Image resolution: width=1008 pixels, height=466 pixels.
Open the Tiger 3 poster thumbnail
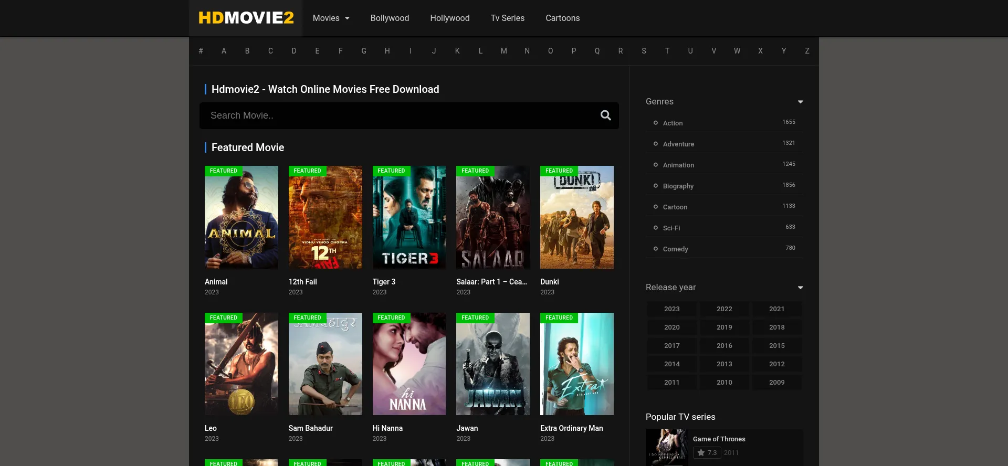pyautogui.click(x=409, y=217)
